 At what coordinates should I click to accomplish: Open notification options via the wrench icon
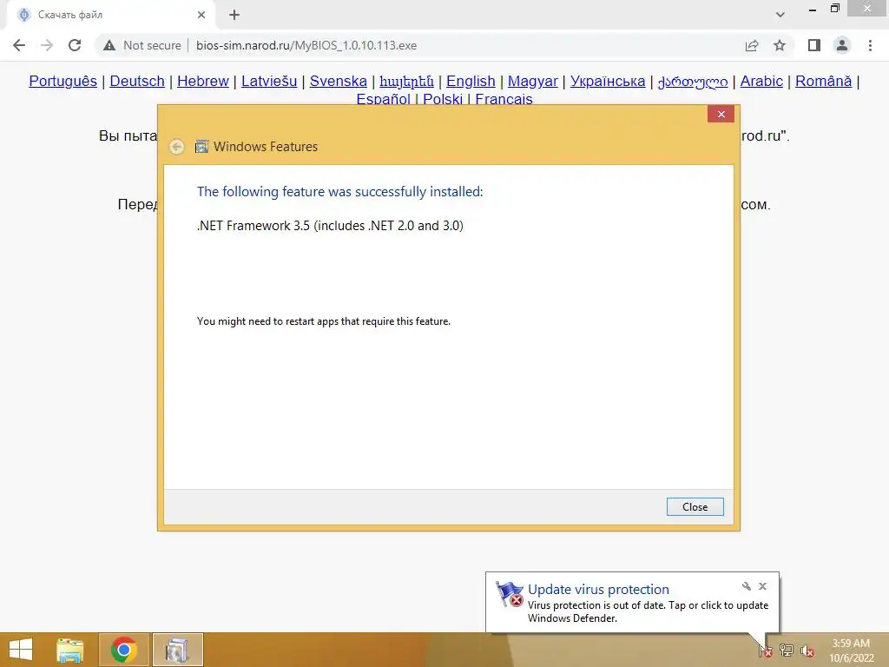pyautogui.click(x=746, y=586)
